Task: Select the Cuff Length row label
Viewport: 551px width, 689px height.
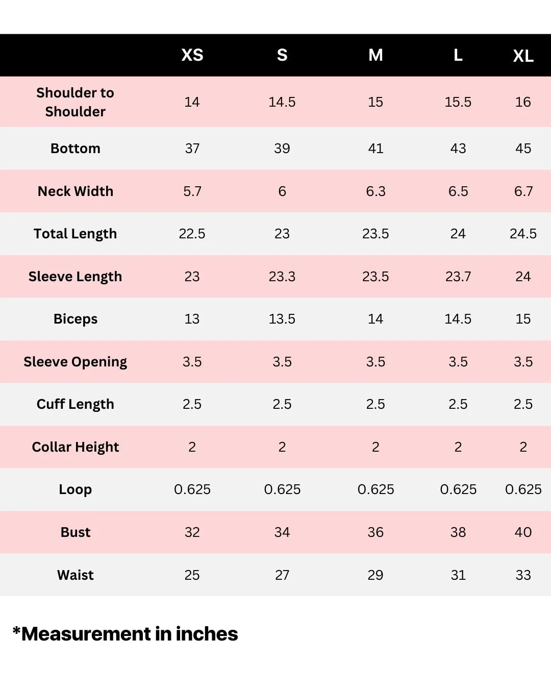Action: [76, 404]
